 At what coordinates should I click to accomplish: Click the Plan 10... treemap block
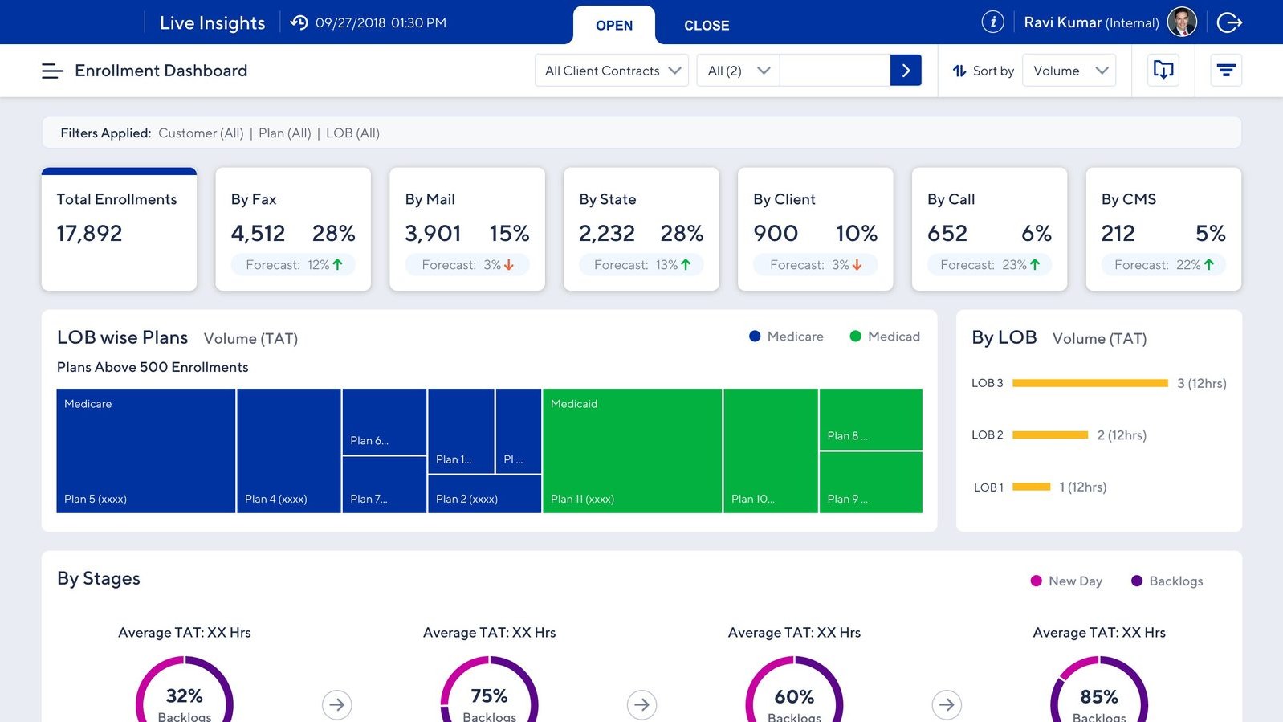coord(771,451)
